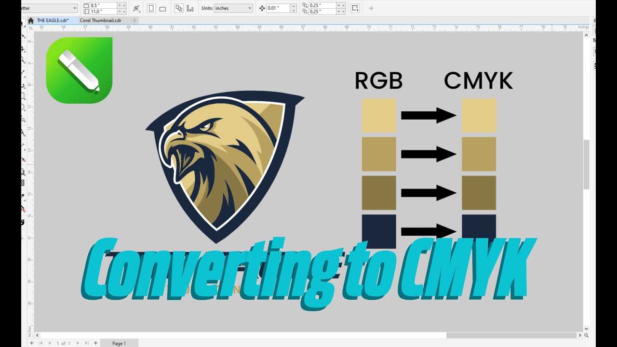Open the Welcome screen home tab icon

[31, 21]
